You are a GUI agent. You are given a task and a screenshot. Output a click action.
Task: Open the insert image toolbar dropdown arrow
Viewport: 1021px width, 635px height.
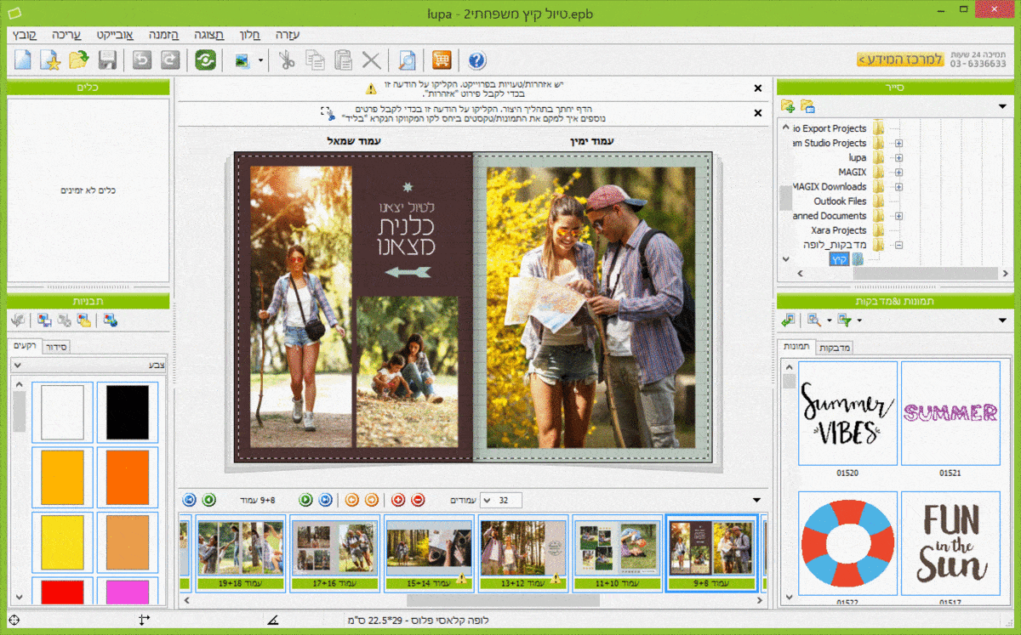coord(260,61)
